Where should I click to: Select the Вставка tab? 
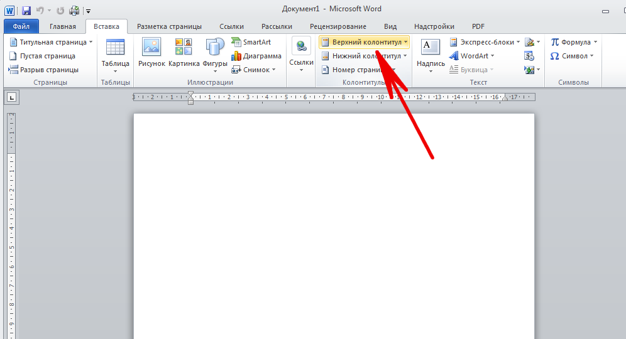106,26
